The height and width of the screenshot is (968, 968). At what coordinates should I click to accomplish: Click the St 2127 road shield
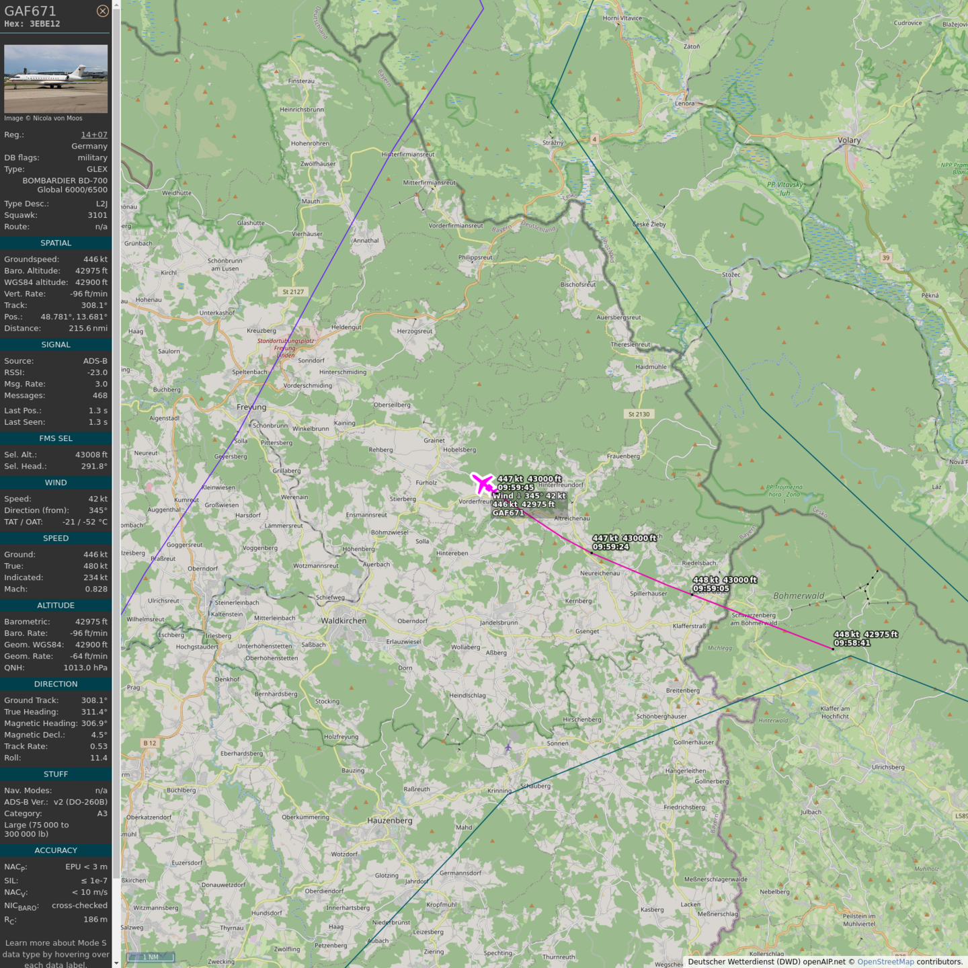point(293,292)
